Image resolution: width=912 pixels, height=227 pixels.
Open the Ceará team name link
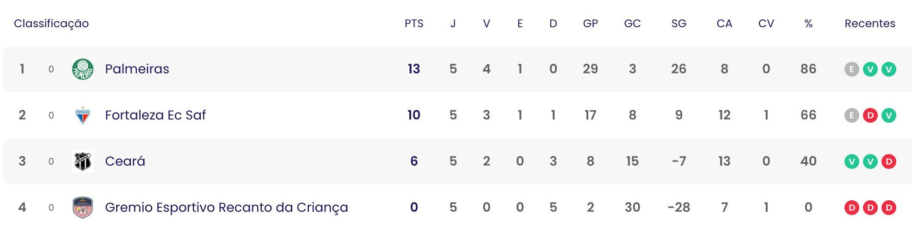(125, 161)
